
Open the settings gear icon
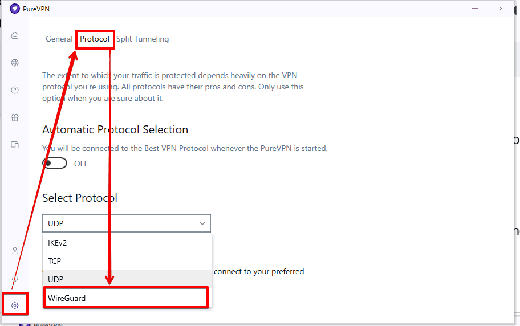tap(15, 305)
